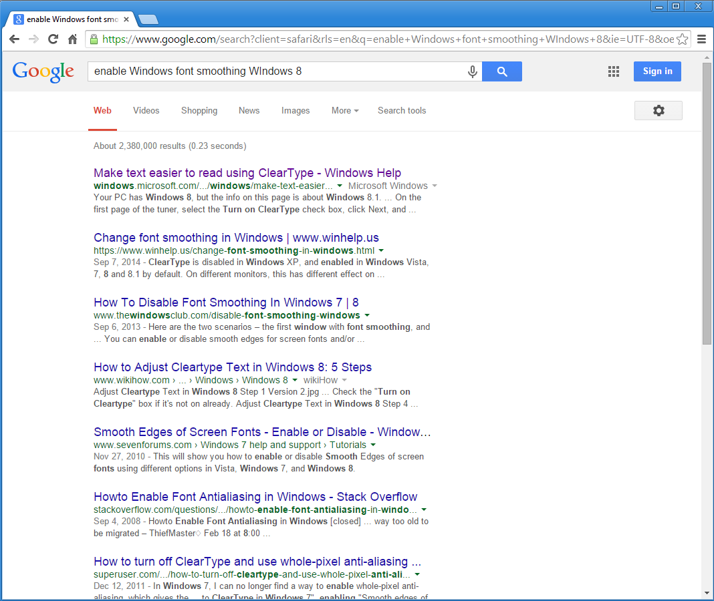This screenshot has height=601, width=714.
Task: Expand gray arrow beside wikiHow label
Action: point(345,380)
